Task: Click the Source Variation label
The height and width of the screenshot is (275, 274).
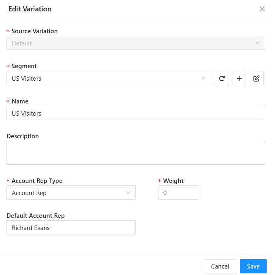Action: pyautogui.click(x=34, y=31)
